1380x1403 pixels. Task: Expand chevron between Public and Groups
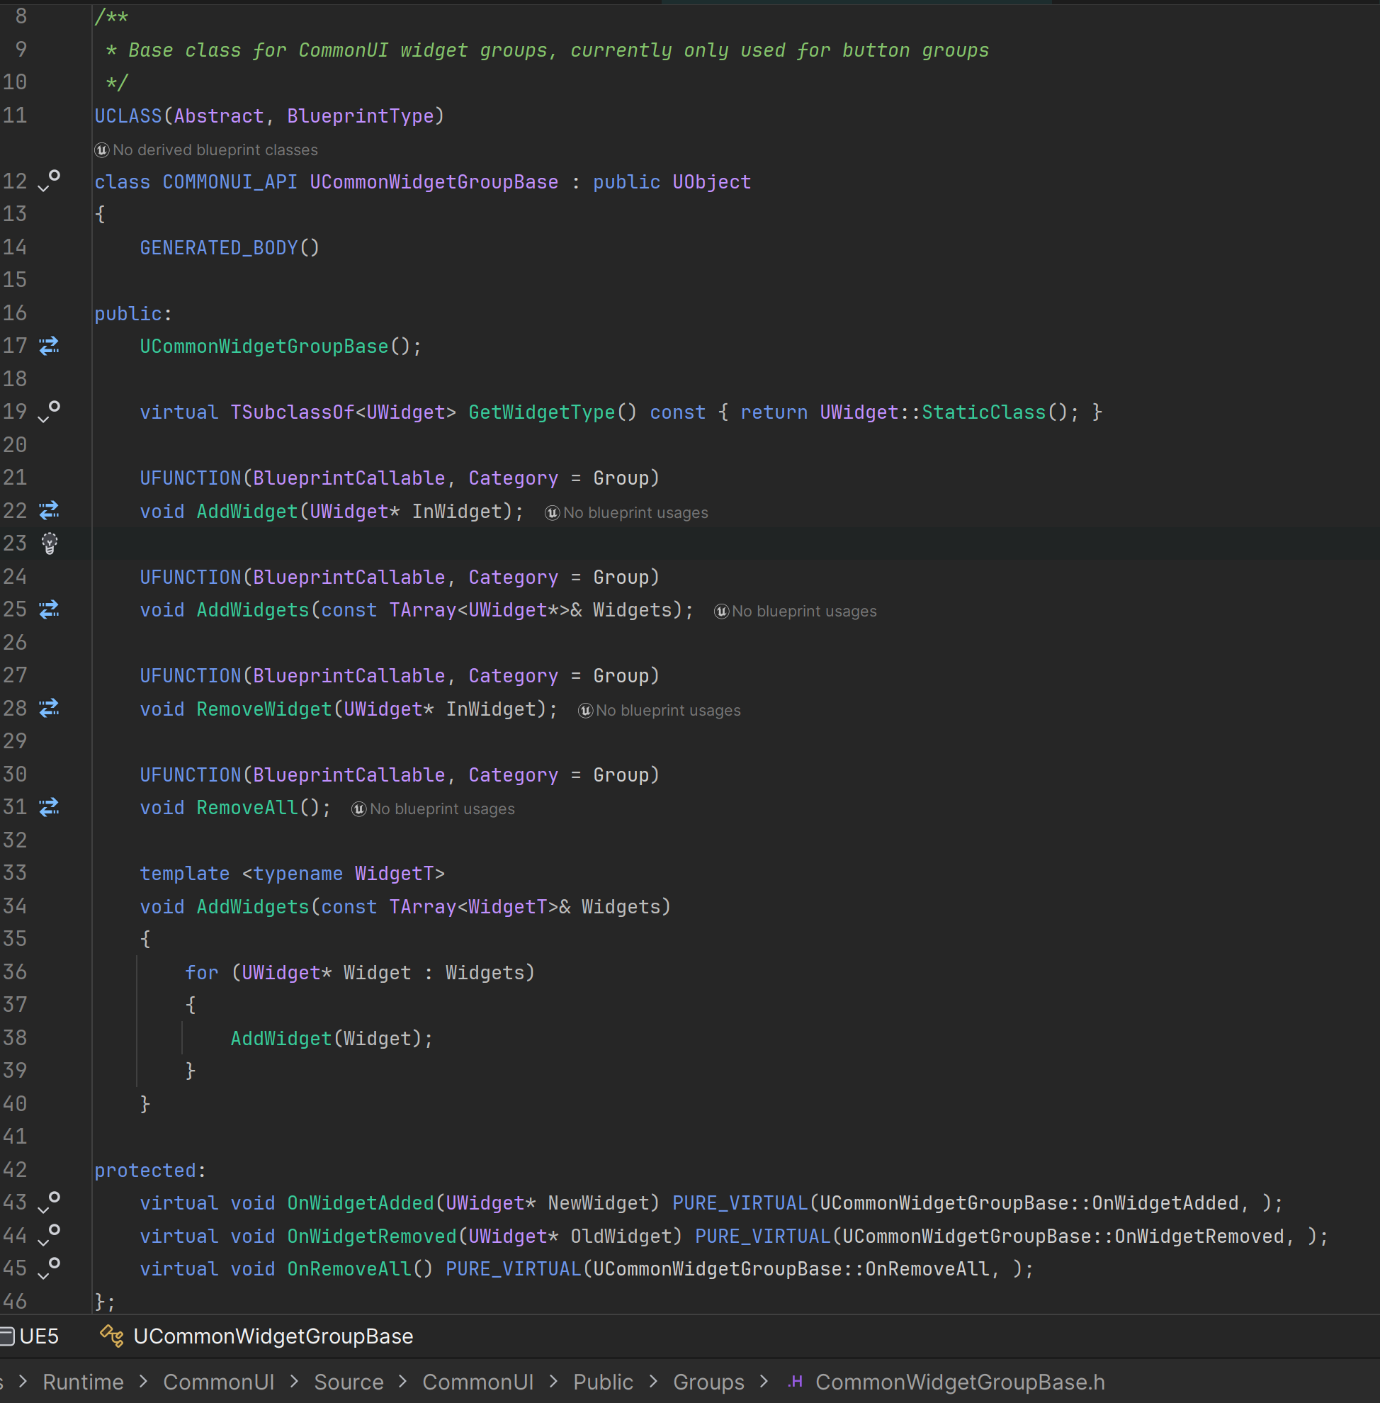[x=653, y=1381]
